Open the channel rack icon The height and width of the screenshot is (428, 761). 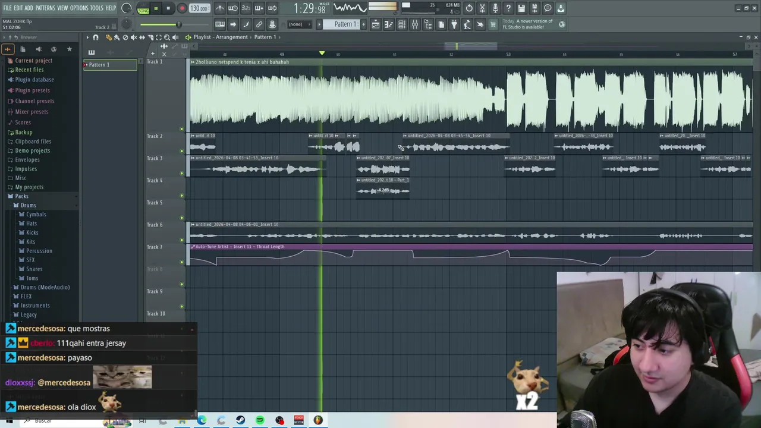pos(402,24)
